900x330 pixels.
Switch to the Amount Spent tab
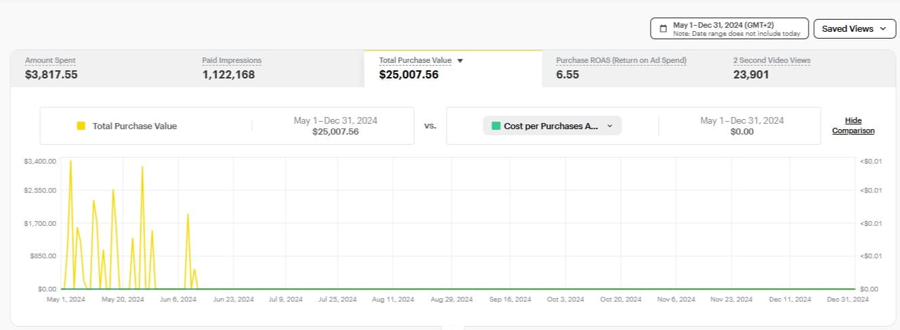tap(52, 68)
